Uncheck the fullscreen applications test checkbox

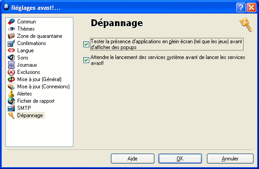coord(86,44)
